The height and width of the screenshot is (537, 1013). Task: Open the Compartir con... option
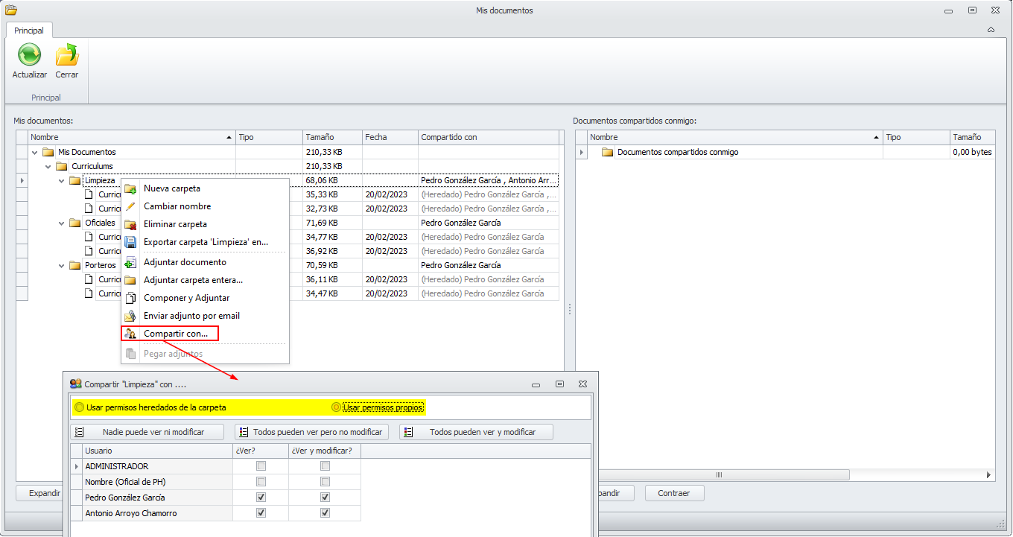[176, 334]
